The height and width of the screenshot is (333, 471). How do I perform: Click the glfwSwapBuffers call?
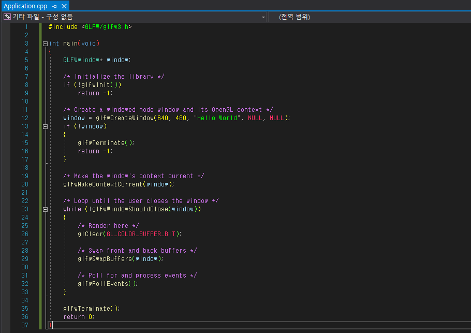(105, 259)
